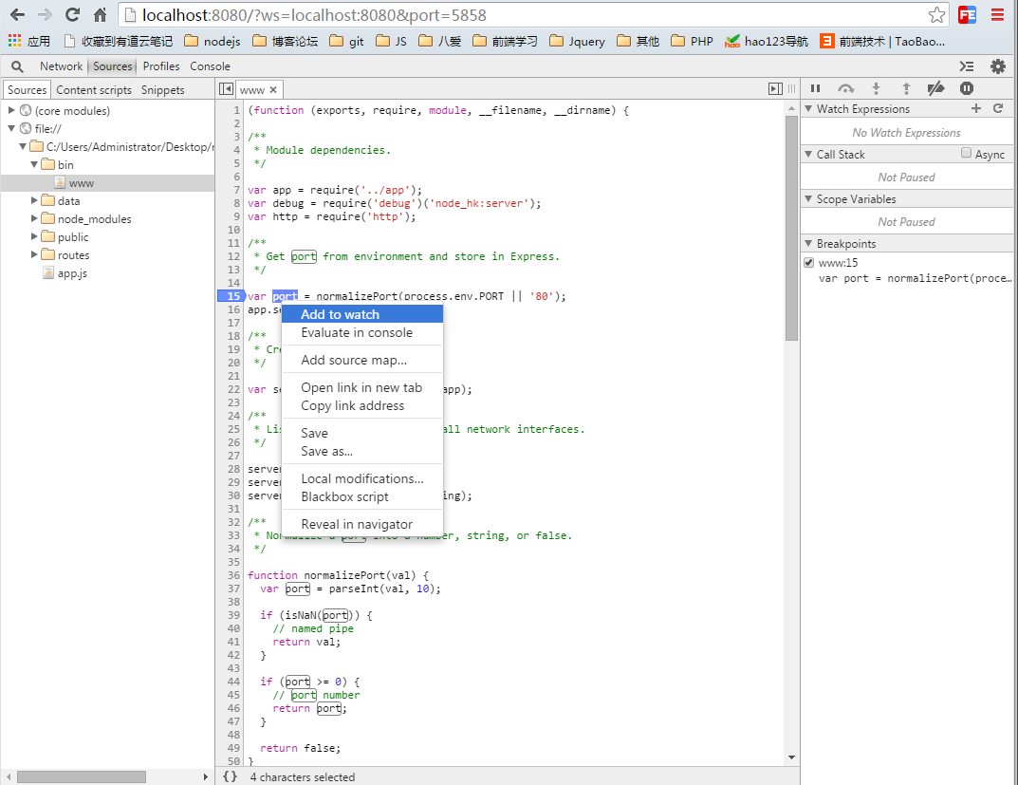Click the search magnifier icon
This screenshot has width=1018, height=785.
tap(17, 66)
